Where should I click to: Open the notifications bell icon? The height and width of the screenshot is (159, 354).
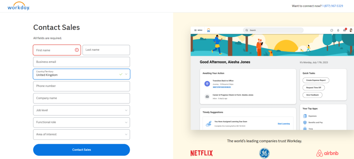click(338, 30)
